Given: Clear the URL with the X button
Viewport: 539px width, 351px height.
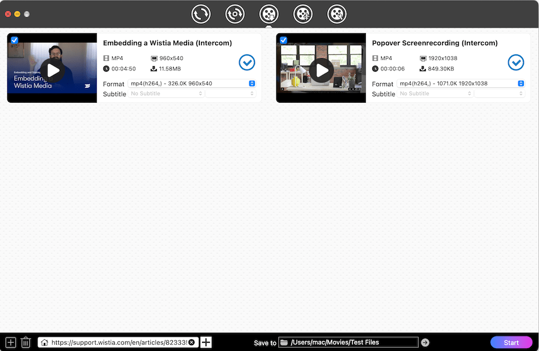Looking at the screenshot, I should [192, 342].
